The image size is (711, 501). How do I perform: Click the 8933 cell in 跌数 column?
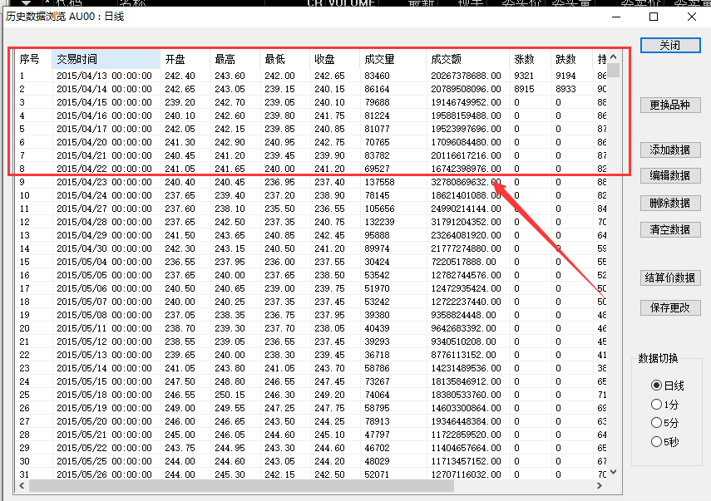coord(565,89)
